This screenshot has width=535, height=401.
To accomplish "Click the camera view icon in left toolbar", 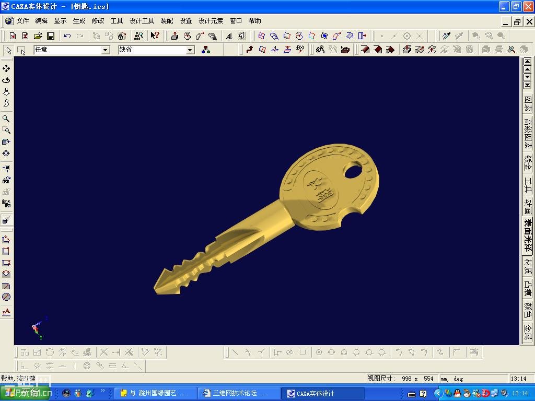I will coord(6,180).
